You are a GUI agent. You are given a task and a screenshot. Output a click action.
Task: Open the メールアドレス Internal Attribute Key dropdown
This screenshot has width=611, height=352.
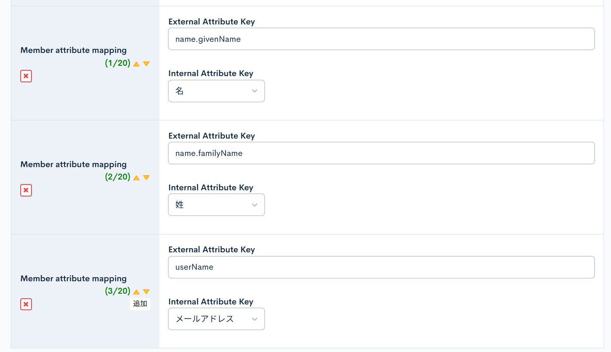pyautogui.click(x=216, y=318)
